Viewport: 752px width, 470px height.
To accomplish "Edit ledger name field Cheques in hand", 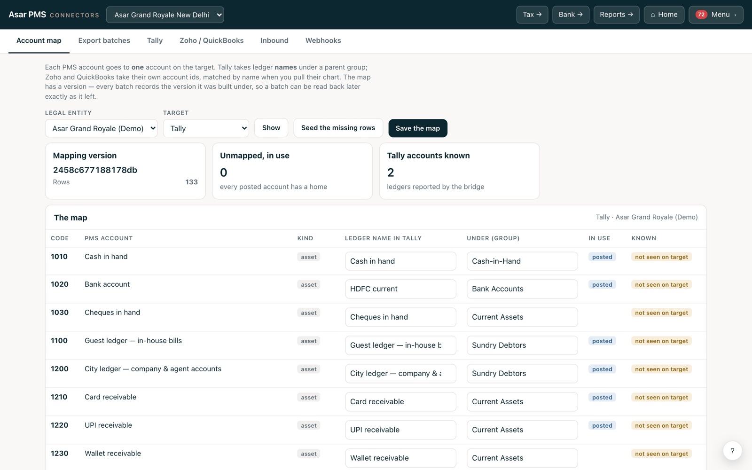I will [x=400, y=317].
